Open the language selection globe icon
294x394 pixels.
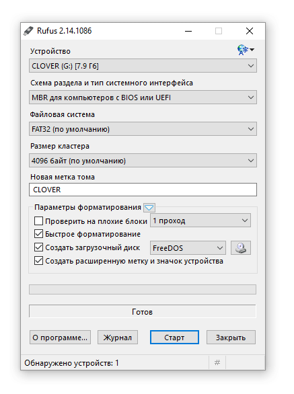(x=246, y=50)
